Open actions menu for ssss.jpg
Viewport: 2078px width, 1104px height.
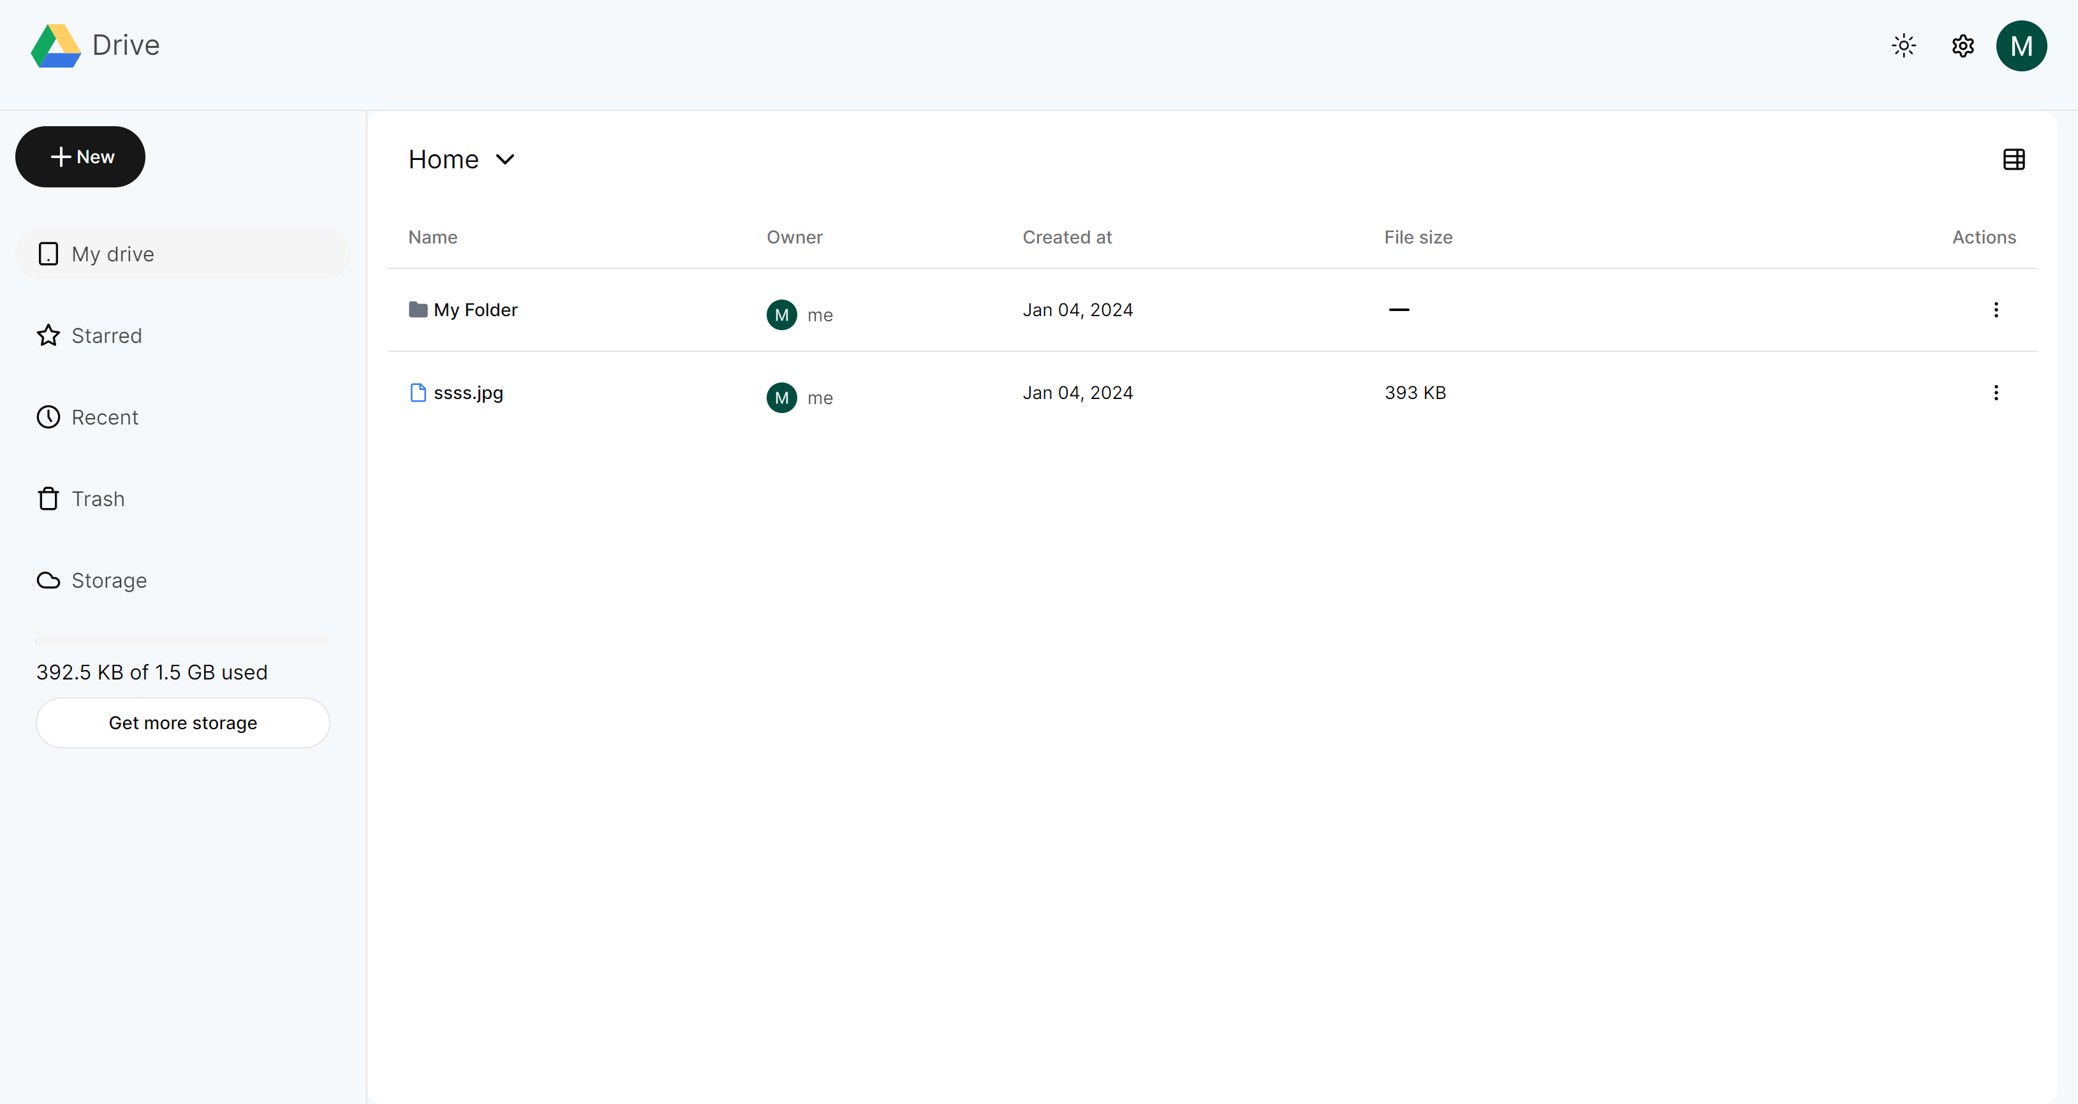pos(1996,393)
